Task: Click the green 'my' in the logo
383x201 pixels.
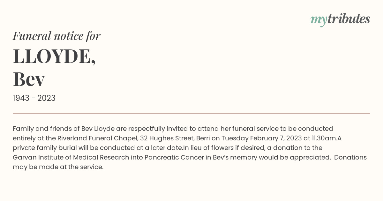Action: point(319,20)
